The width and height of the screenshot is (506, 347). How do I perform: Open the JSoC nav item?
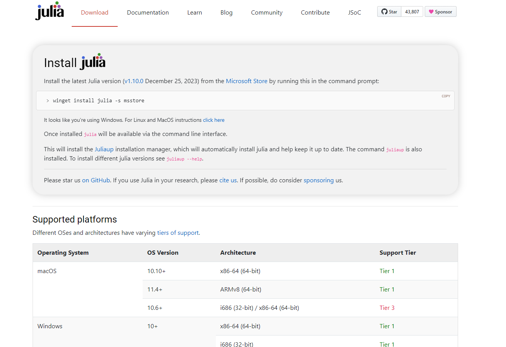pyautogui.click(x=355, y=13)
